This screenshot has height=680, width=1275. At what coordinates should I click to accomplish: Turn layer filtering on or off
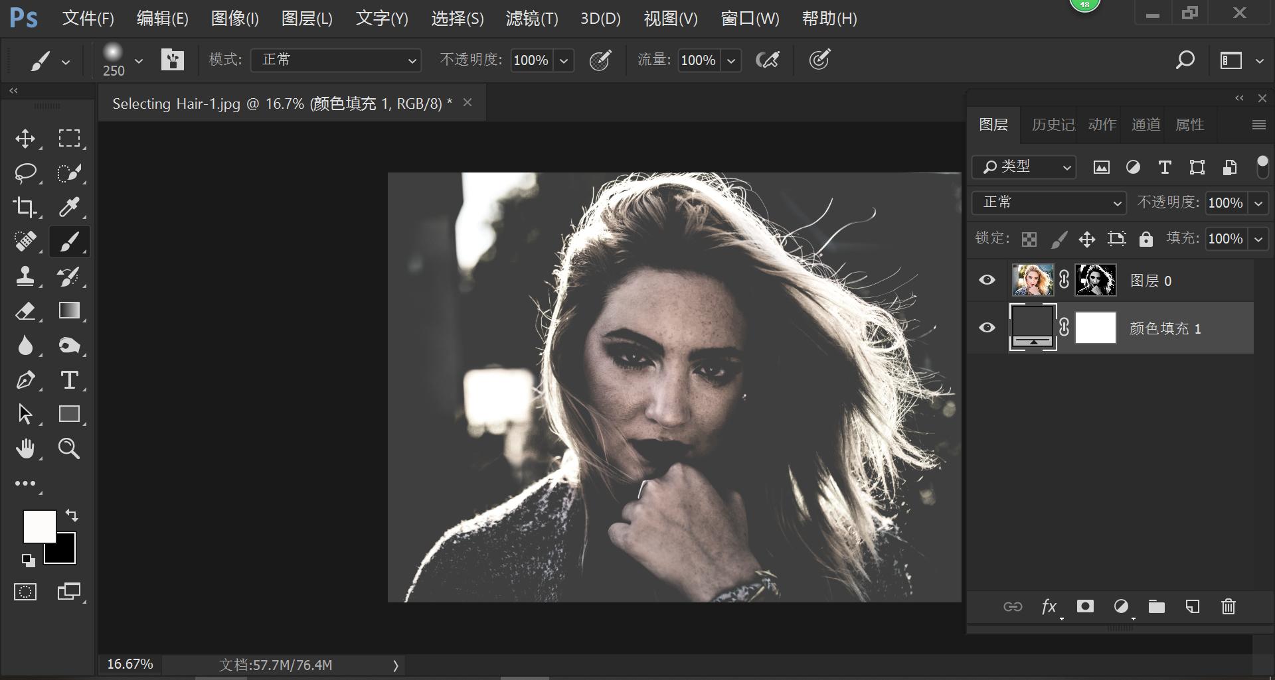pyautogui.click(x=1262, y=167)
